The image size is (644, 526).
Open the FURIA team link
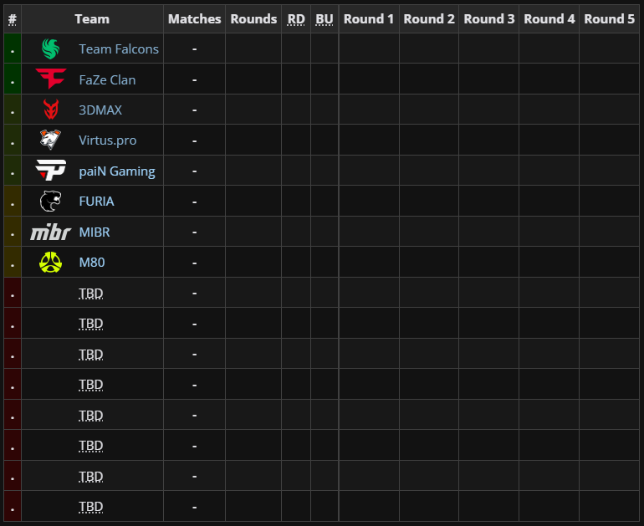pyautogui.click(x=96, y=202)
